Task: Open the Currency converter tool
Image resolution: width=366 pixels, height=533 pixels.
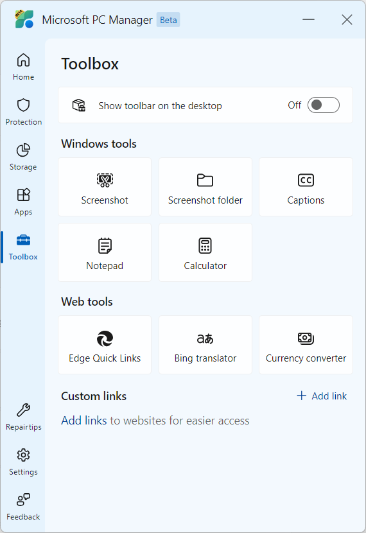Action: [x=306, y=345]
